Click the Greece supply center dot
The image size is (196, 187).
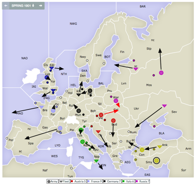click(121, 161)
